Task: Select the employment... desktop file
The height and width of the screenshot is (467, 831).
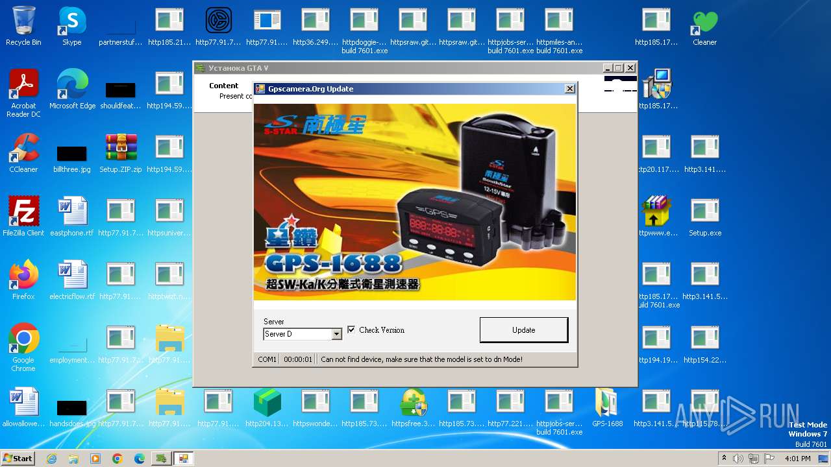Action: coord(72,350)
